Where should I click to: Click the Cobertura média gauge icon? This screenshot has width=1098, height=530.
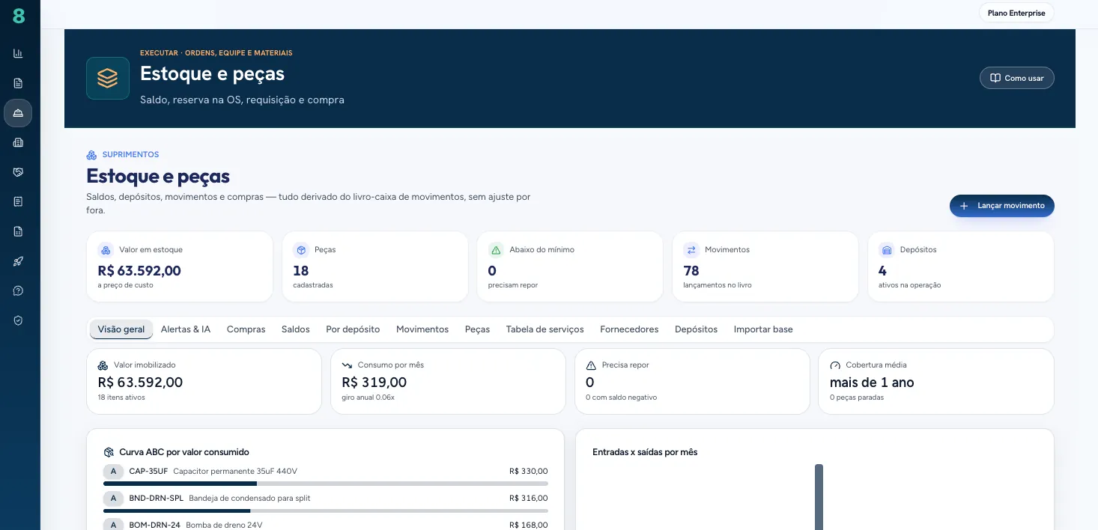835,365
